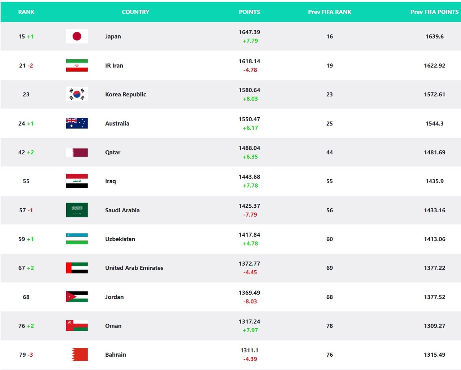Click the Australia flag icon
This screenshot has height=370, width=461.
pyautogui.click(x=76, y=123)
